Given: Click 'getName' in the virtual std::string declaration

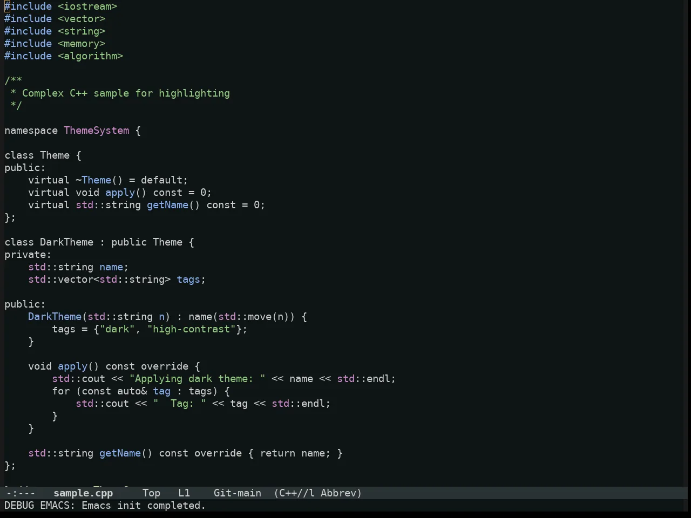Looking at the screenshot, I should [x=168, y=205].
